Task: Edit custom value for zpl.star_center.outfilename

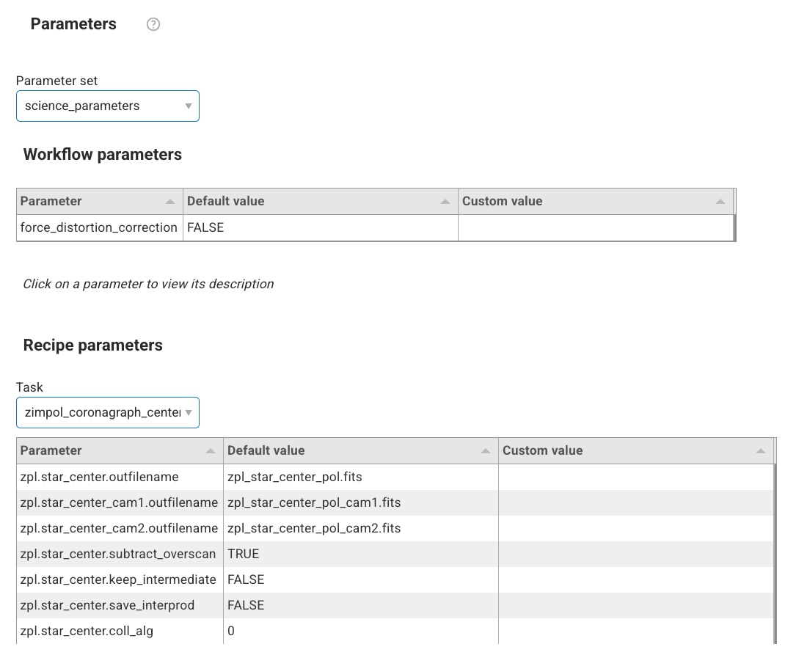Action: tap(635, 477)
